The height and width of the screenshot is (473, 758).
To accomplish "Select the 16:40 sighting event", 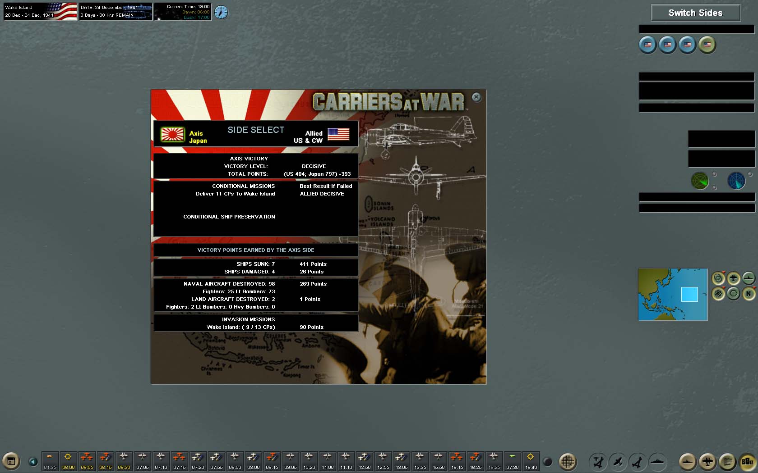I will coord(531,461).
